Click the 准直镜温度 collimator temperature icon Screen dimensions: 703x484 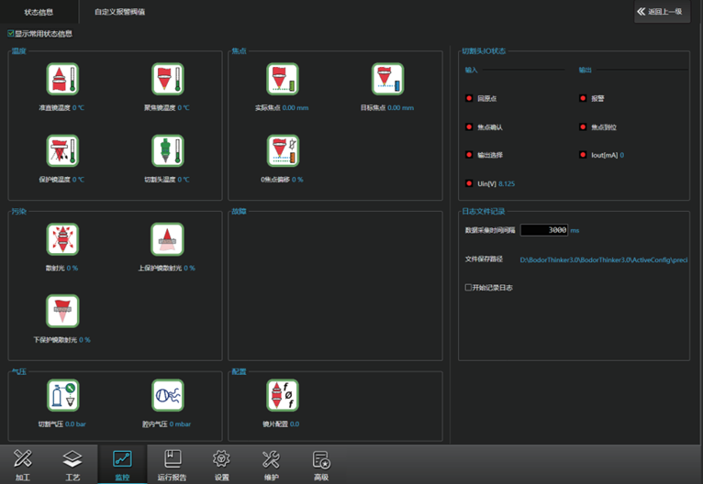pos(62,80)
